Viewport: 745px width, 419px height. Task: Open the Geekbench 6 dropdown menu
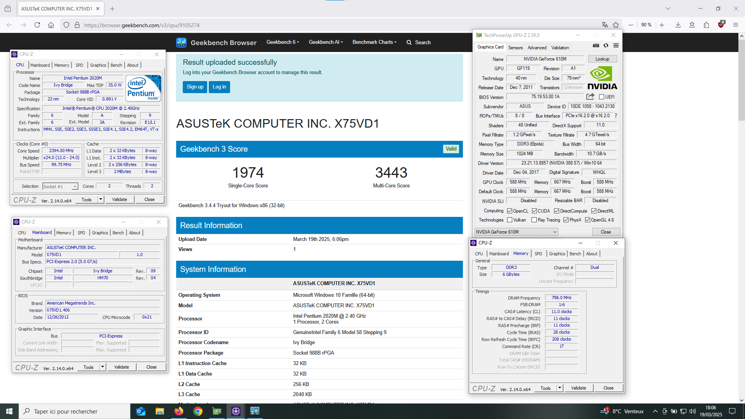(x=282, y=42)
